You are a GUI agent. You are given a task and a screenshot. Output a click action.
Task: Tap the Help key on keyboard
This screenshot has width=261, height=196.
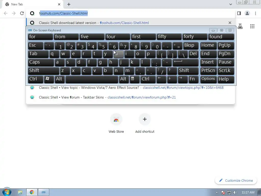(x=226, y=79)
